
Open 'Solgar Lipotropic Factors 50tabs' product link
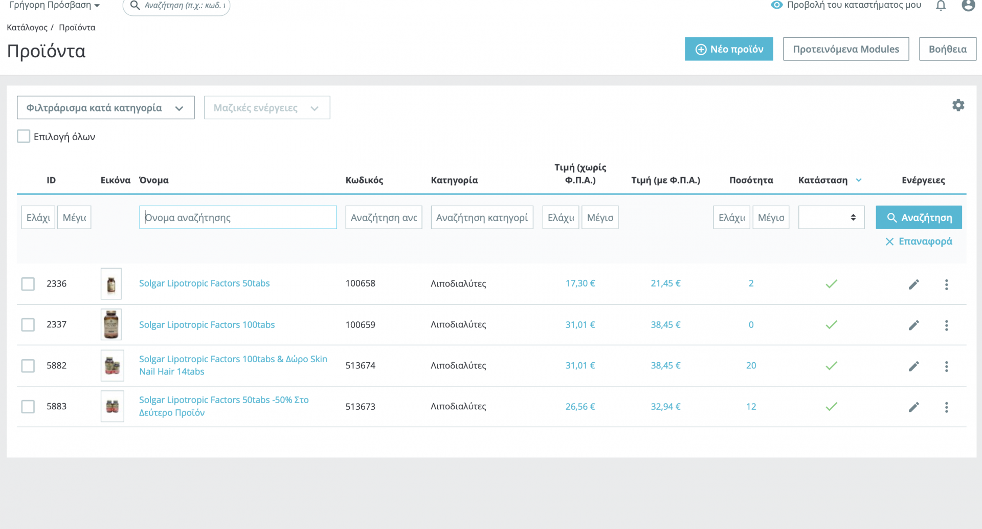click(204, 283)
